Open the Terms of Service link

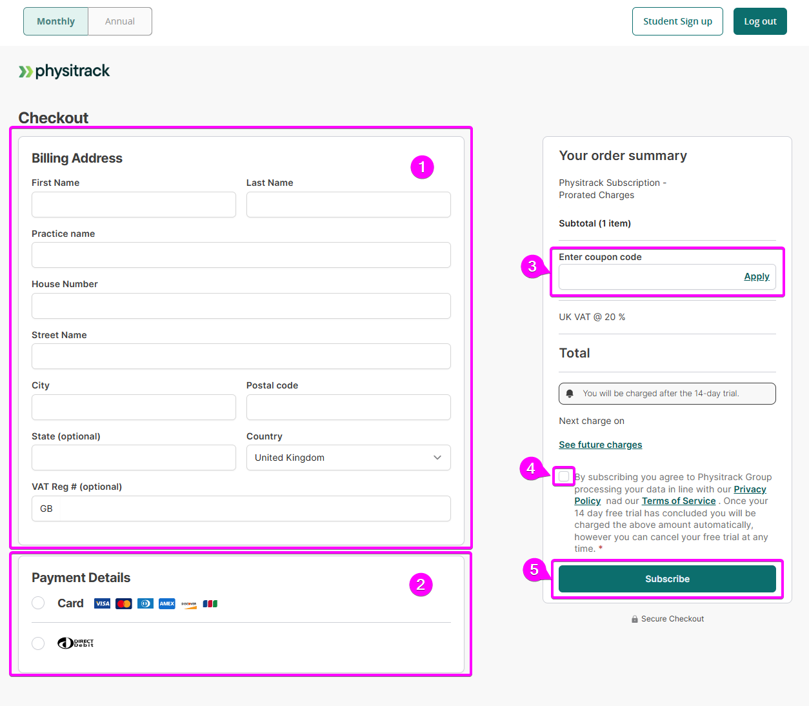click(x=679, y=501)
